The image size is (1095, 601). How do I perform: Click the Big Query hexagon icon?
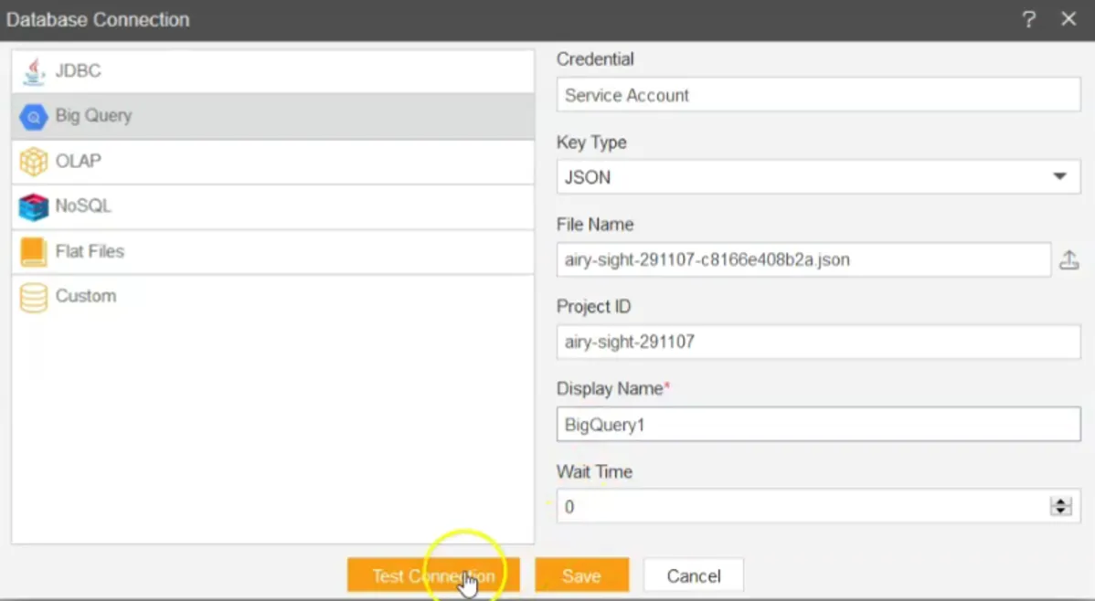(34, 117)
